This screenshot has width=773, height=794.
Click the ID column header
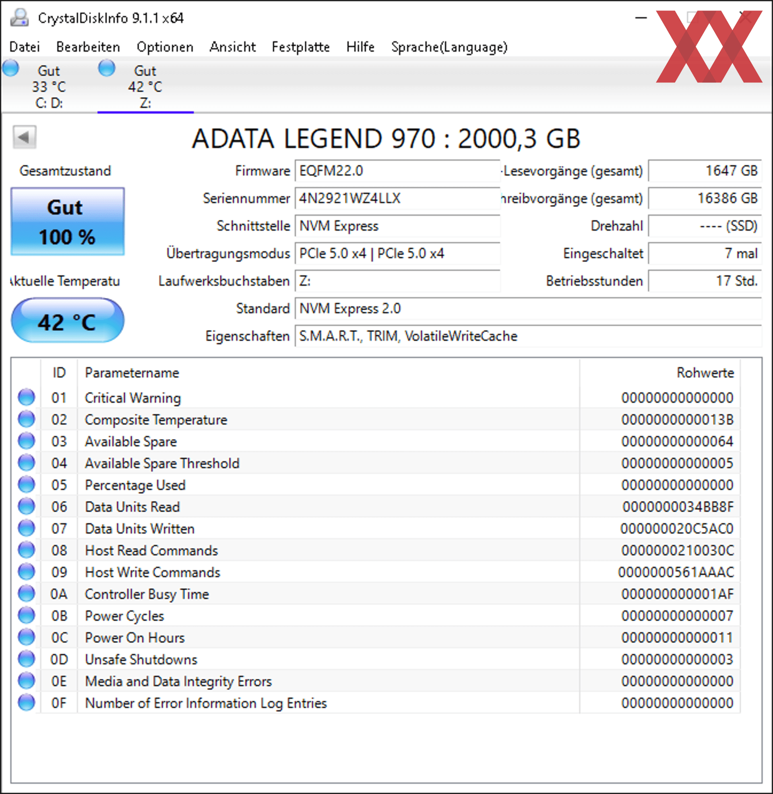(x=59, y=373)
